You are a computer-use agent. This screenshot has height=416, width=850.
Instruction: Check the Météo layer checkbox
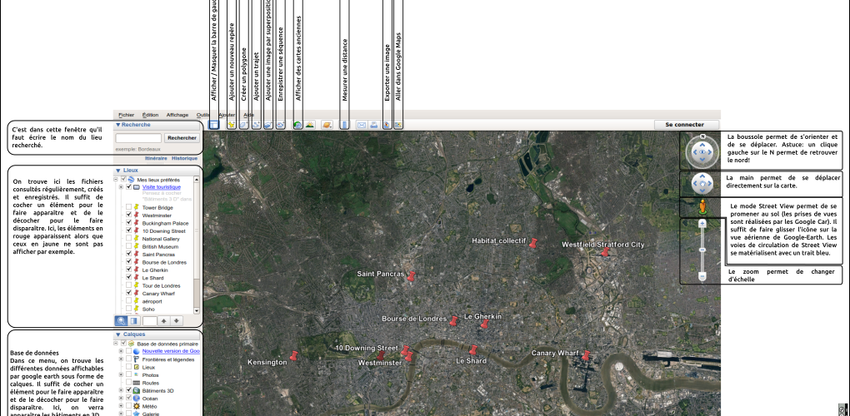128,406
